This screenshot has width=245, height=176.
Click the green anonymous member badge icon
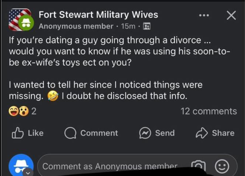coord(25,23)
